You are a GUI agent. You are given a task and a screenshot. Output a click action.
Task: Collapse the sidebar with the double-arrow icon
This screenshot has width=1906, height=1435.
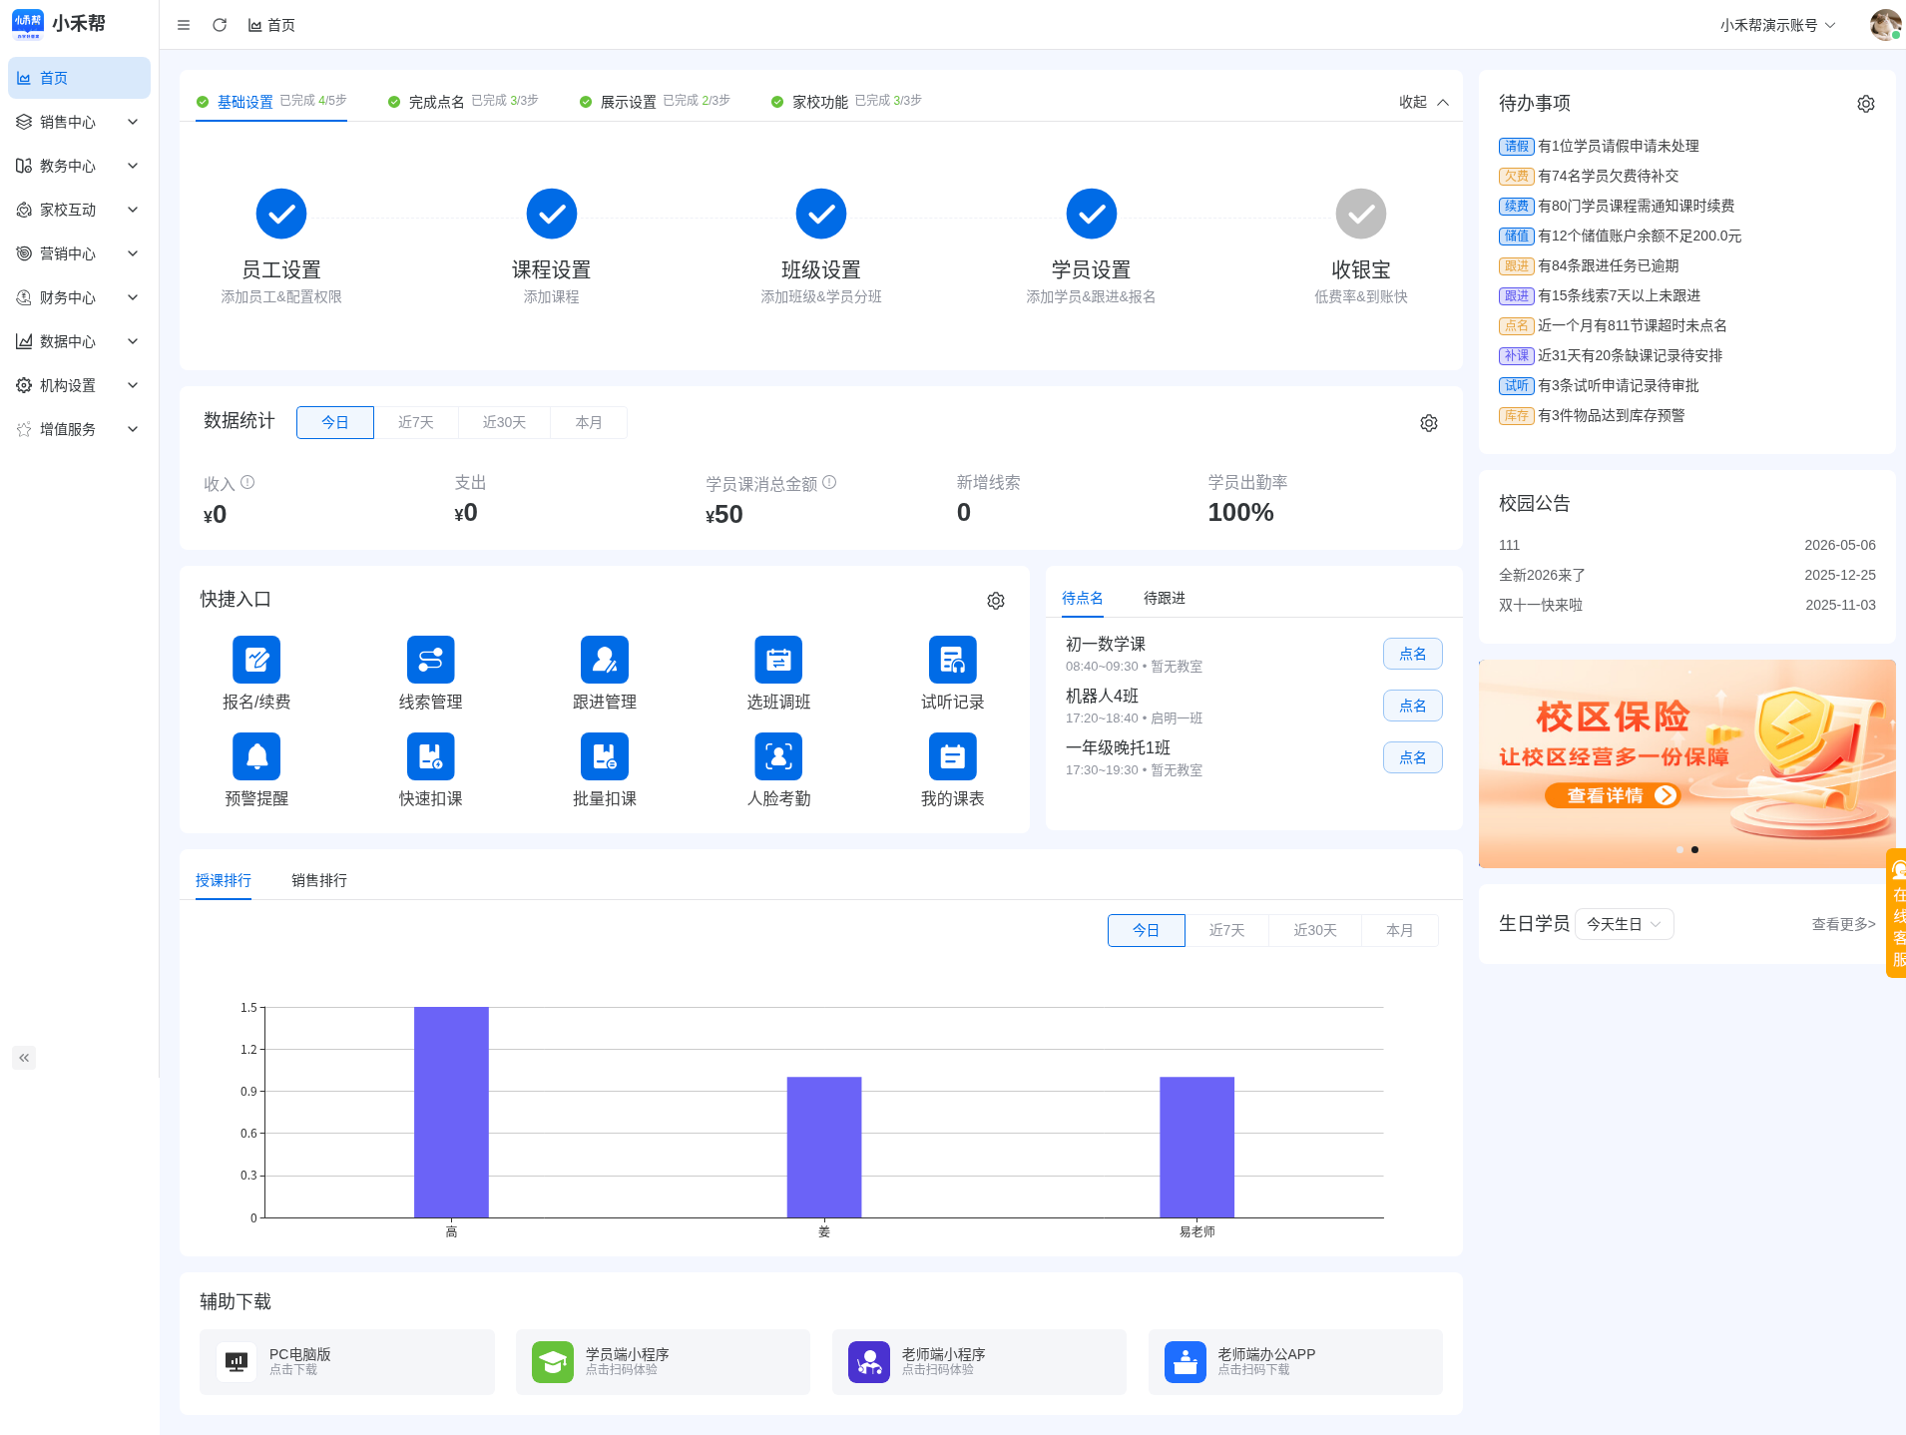24,1058
